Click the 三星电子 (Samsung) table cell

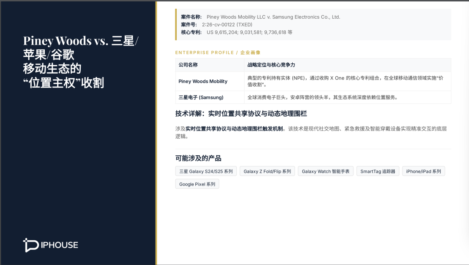click(x=201, y=98)
